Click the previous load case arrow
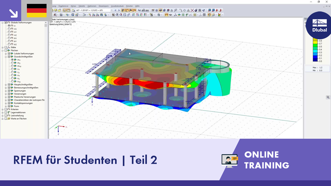 pyautogui.click(x=115, y=10)
